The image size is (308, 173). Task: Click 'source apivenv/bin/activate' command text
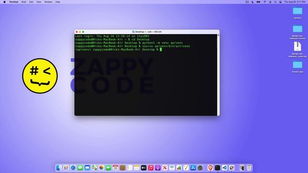click(166, 46)
